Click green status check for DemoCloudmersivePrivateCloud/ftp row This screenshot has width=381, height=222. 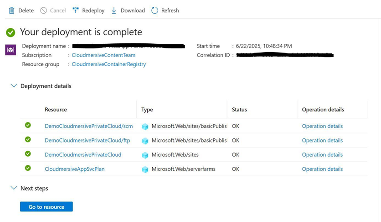pyautogui.click(x=28, y=139)
